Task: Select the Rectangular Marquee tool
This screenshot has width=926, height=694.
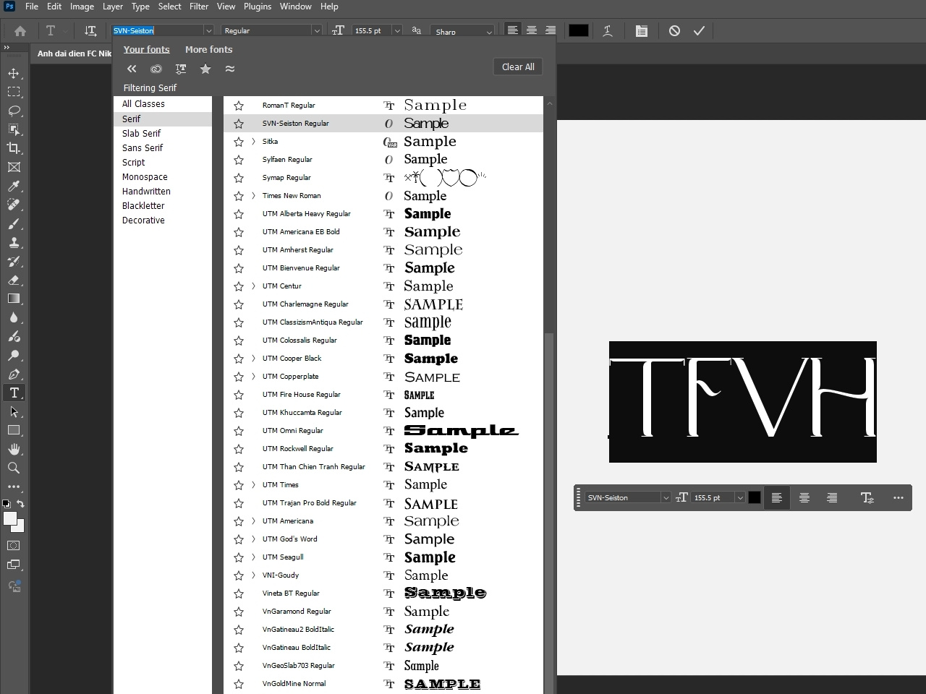Action: [x=14, y=92]
